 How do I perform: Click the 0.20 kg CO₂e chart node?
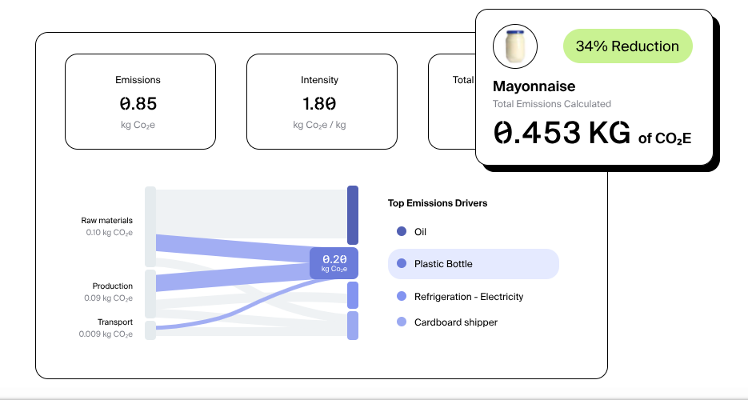[334, 263]
